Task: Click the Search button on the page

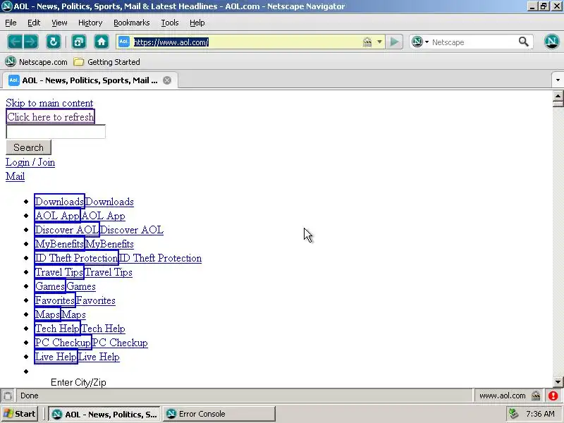Action: pyautogui.click(x=28, y=147)
